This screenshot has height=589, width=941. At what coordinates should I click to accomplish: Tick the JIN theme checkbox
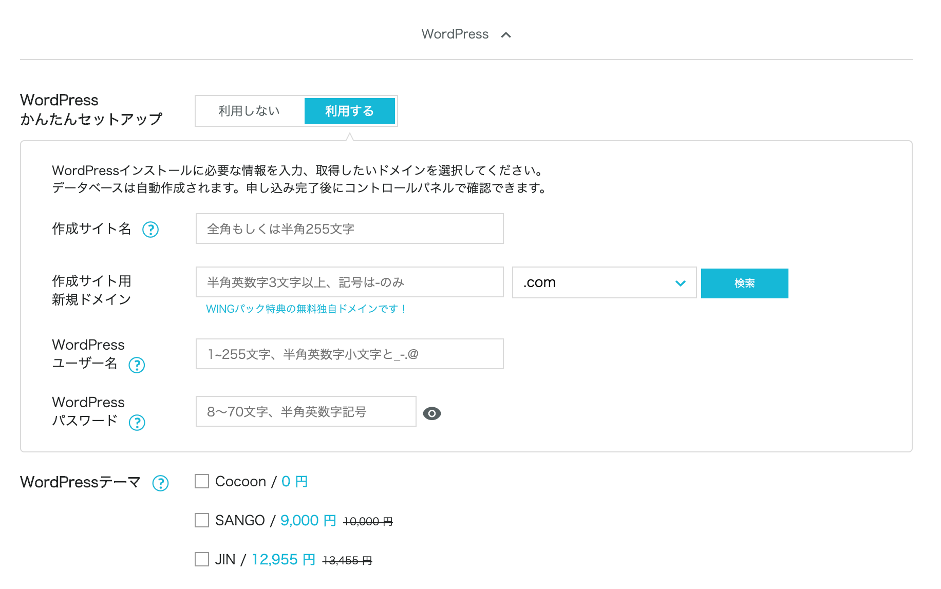pyautogui.click(x=202, y=559)
